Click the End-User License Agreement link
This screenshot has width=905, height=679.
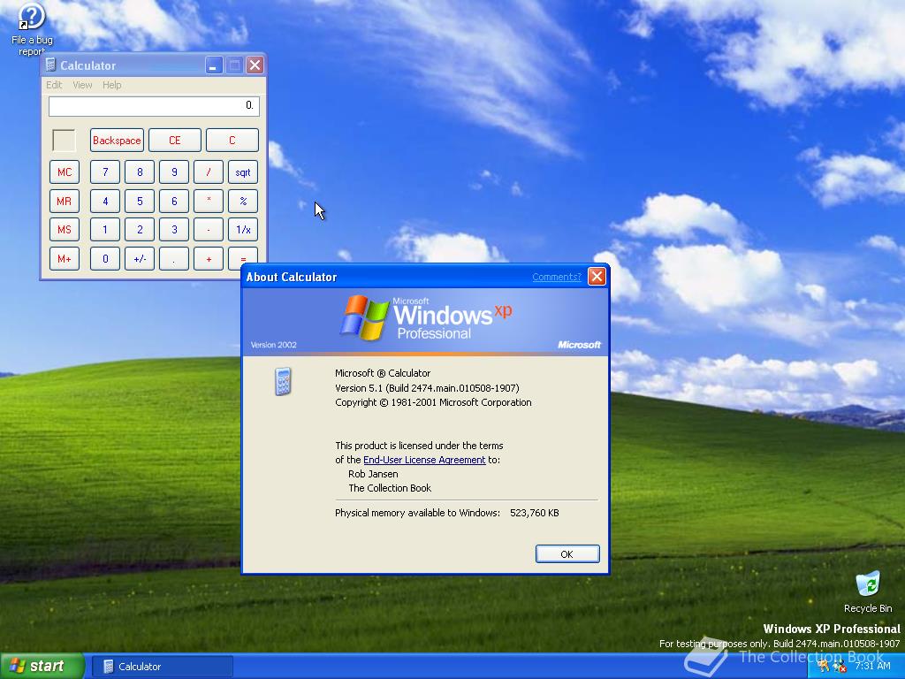click(424, 460)
